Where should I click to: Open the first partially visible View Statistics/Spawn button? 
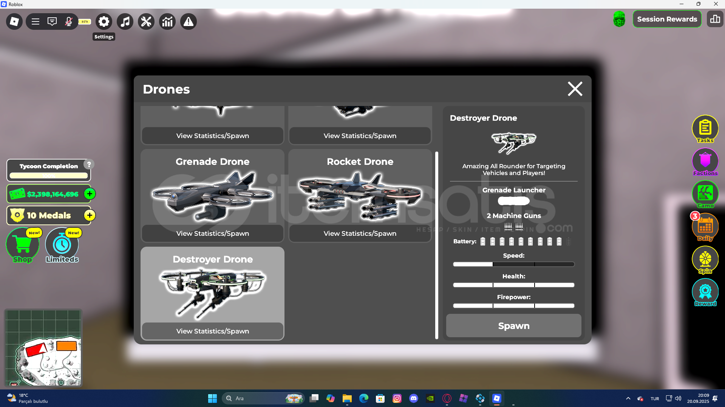pos(212,136)
